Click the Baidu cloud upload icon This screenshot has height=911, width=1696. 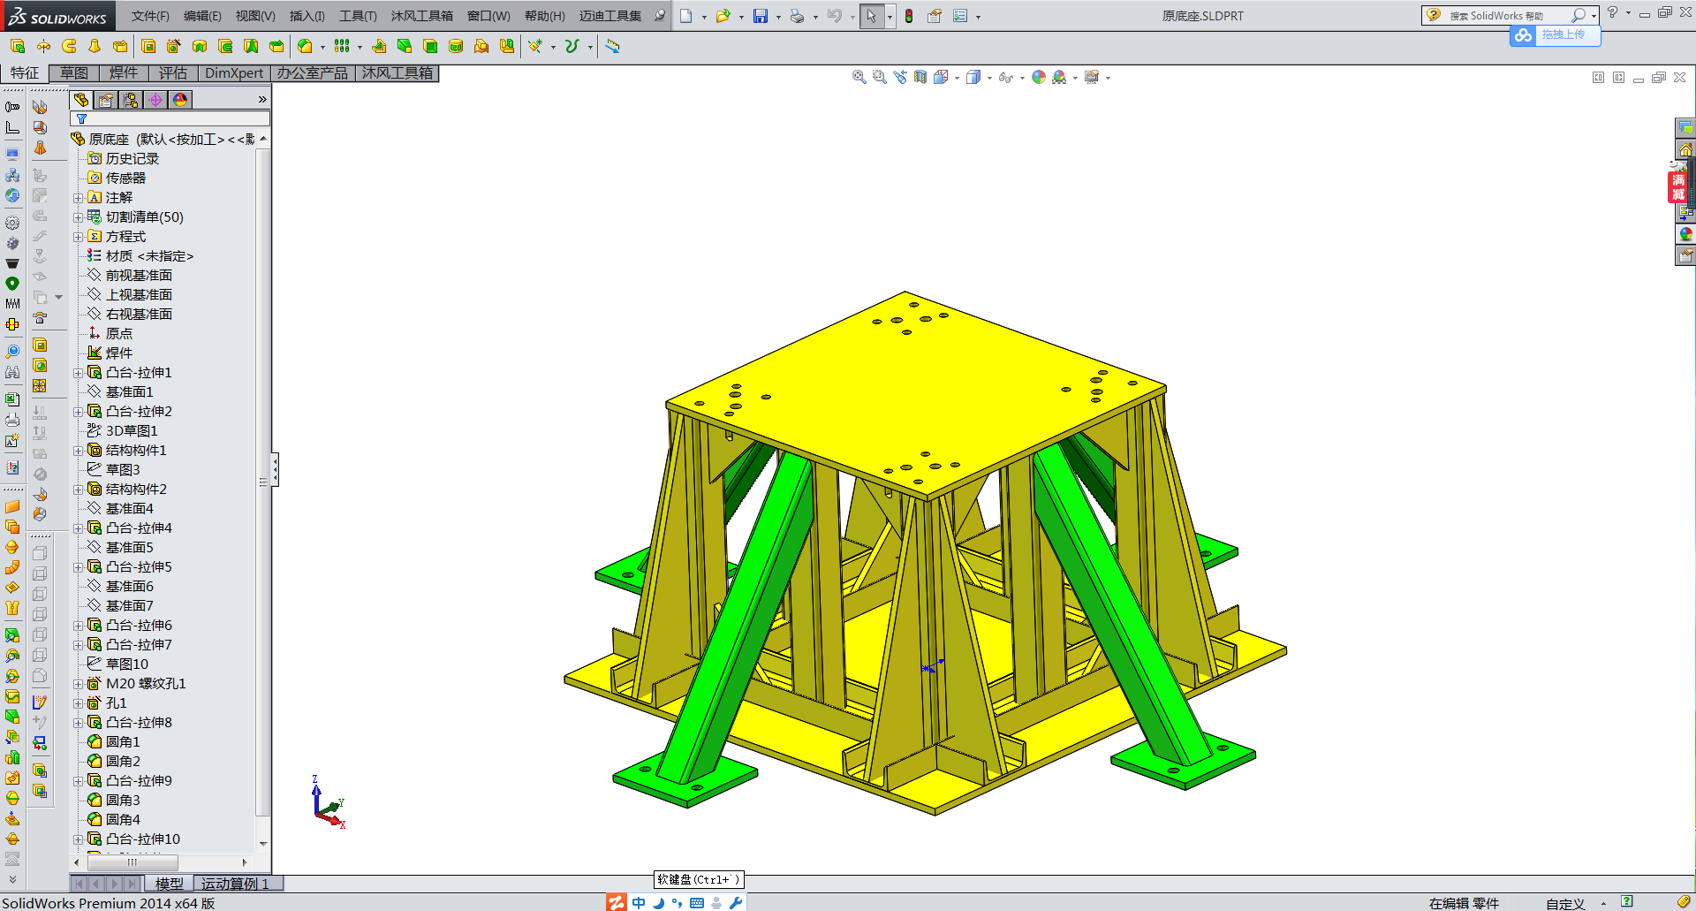pos(1523,35)
